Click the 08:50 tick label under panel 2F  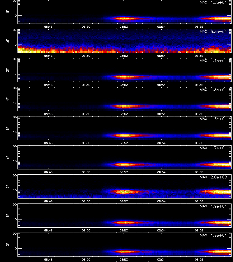(x=86, y=56)
